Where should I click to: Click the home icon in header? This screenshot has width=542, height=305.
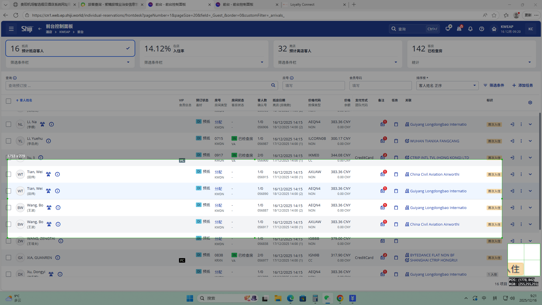tap(494, 29)
